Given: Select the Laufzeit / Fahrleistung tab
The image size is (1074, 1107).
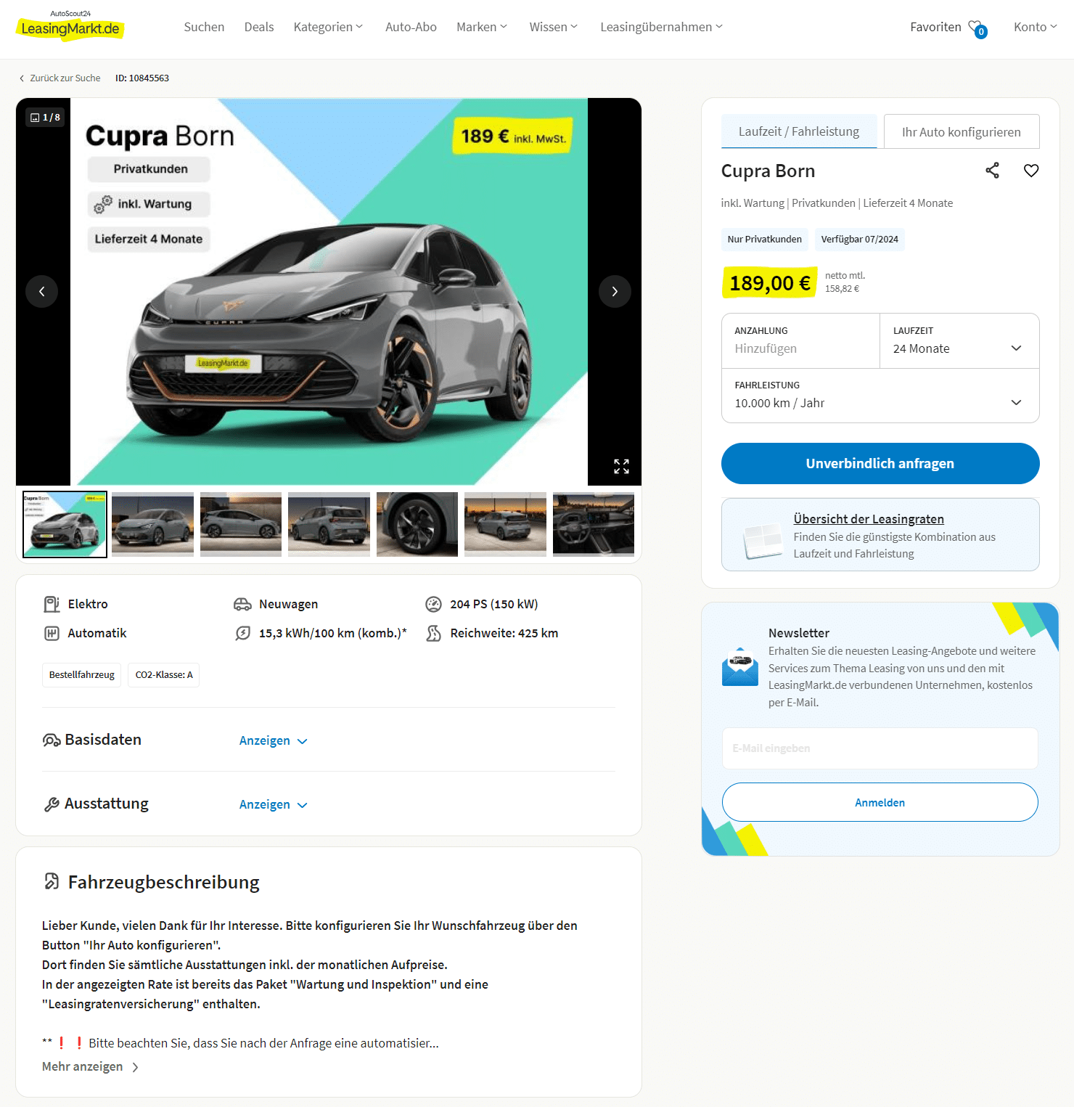Looking at the screenshot, I should point(799,131).
